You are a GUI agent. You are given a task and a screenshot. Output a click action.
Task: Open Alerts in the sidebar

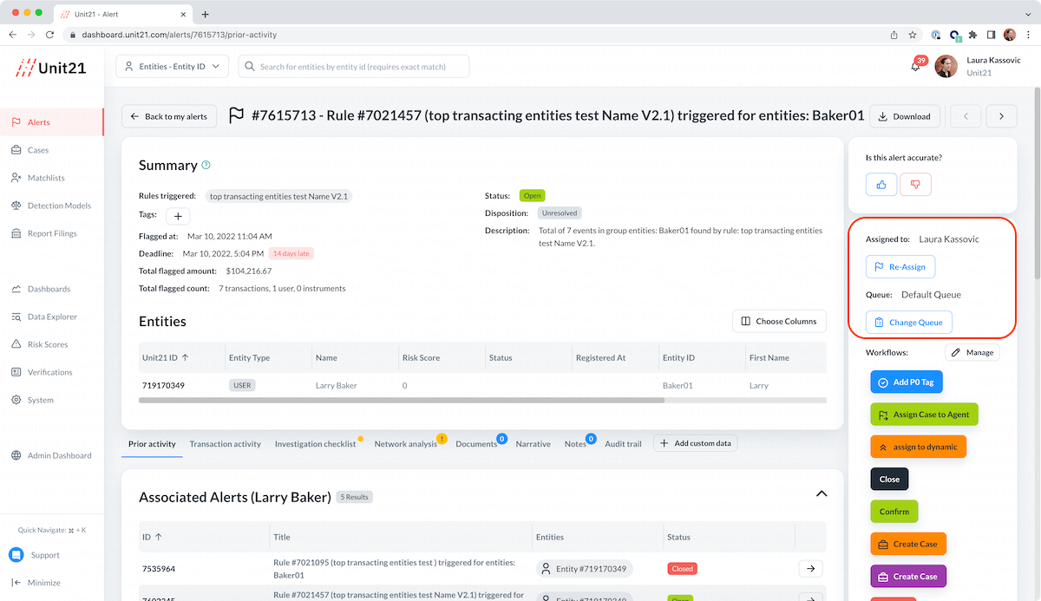52,122
